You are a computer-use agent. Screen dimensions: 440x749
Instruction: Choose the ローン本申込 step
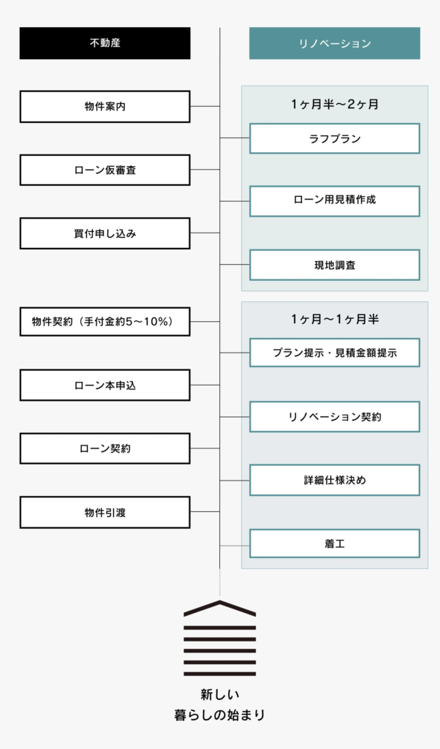(105, 385)
